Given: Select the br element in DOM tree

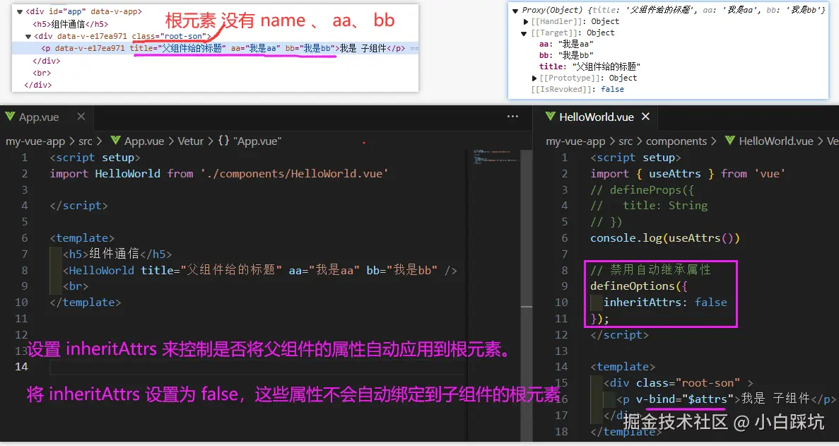Looking at the screenshot, I should (x=42, y=73).
